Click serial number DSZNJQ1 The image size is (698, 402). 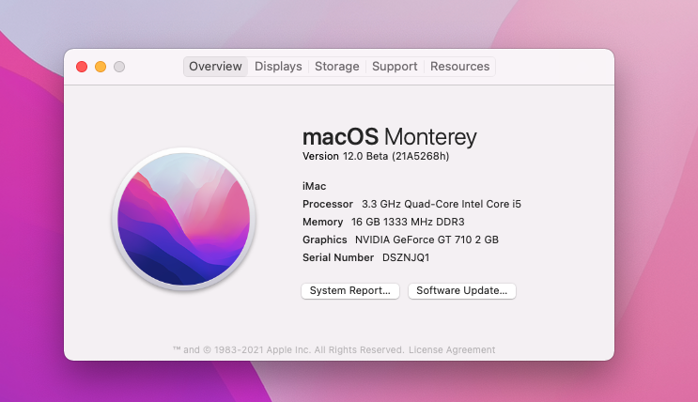(x=406, y=257)
